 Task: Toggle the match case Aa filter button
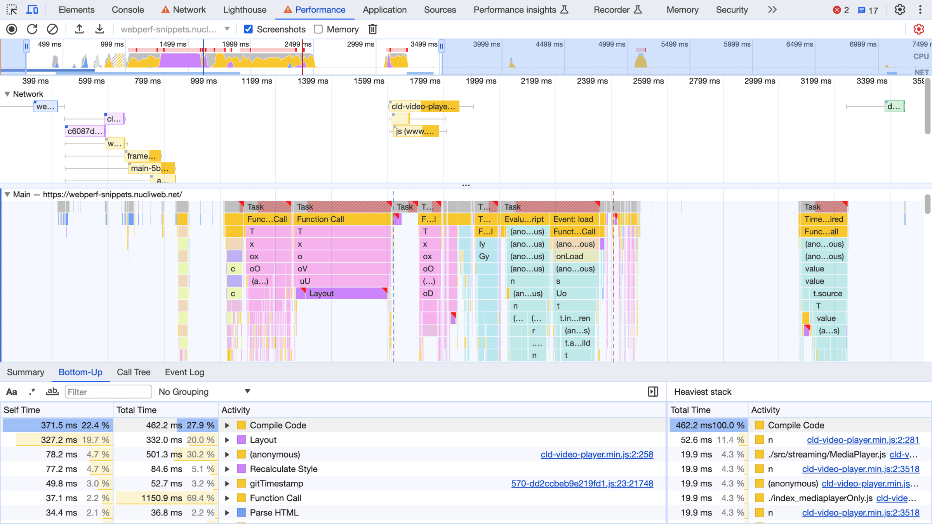(12, 392)
